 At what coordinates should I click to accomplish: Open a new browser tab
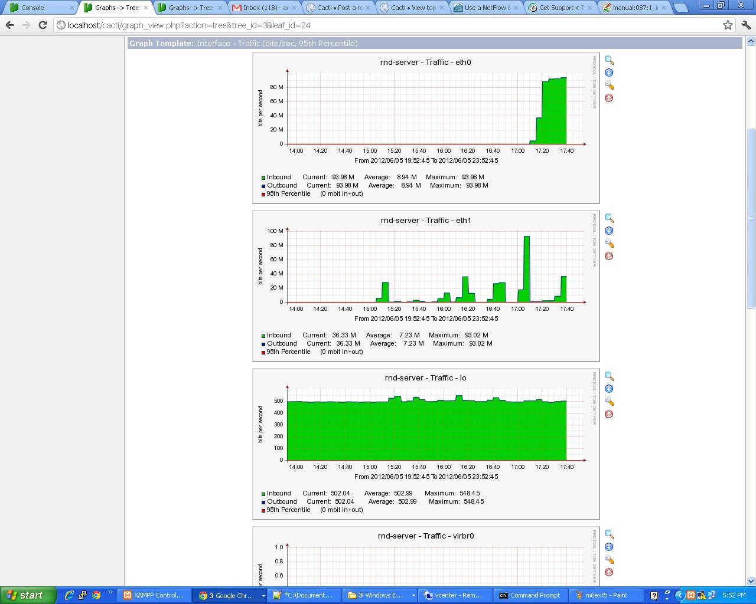pyautogui.click(x=680, y=8)
